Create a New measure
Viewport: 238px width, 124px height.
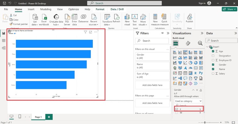[x=155, y=20]
